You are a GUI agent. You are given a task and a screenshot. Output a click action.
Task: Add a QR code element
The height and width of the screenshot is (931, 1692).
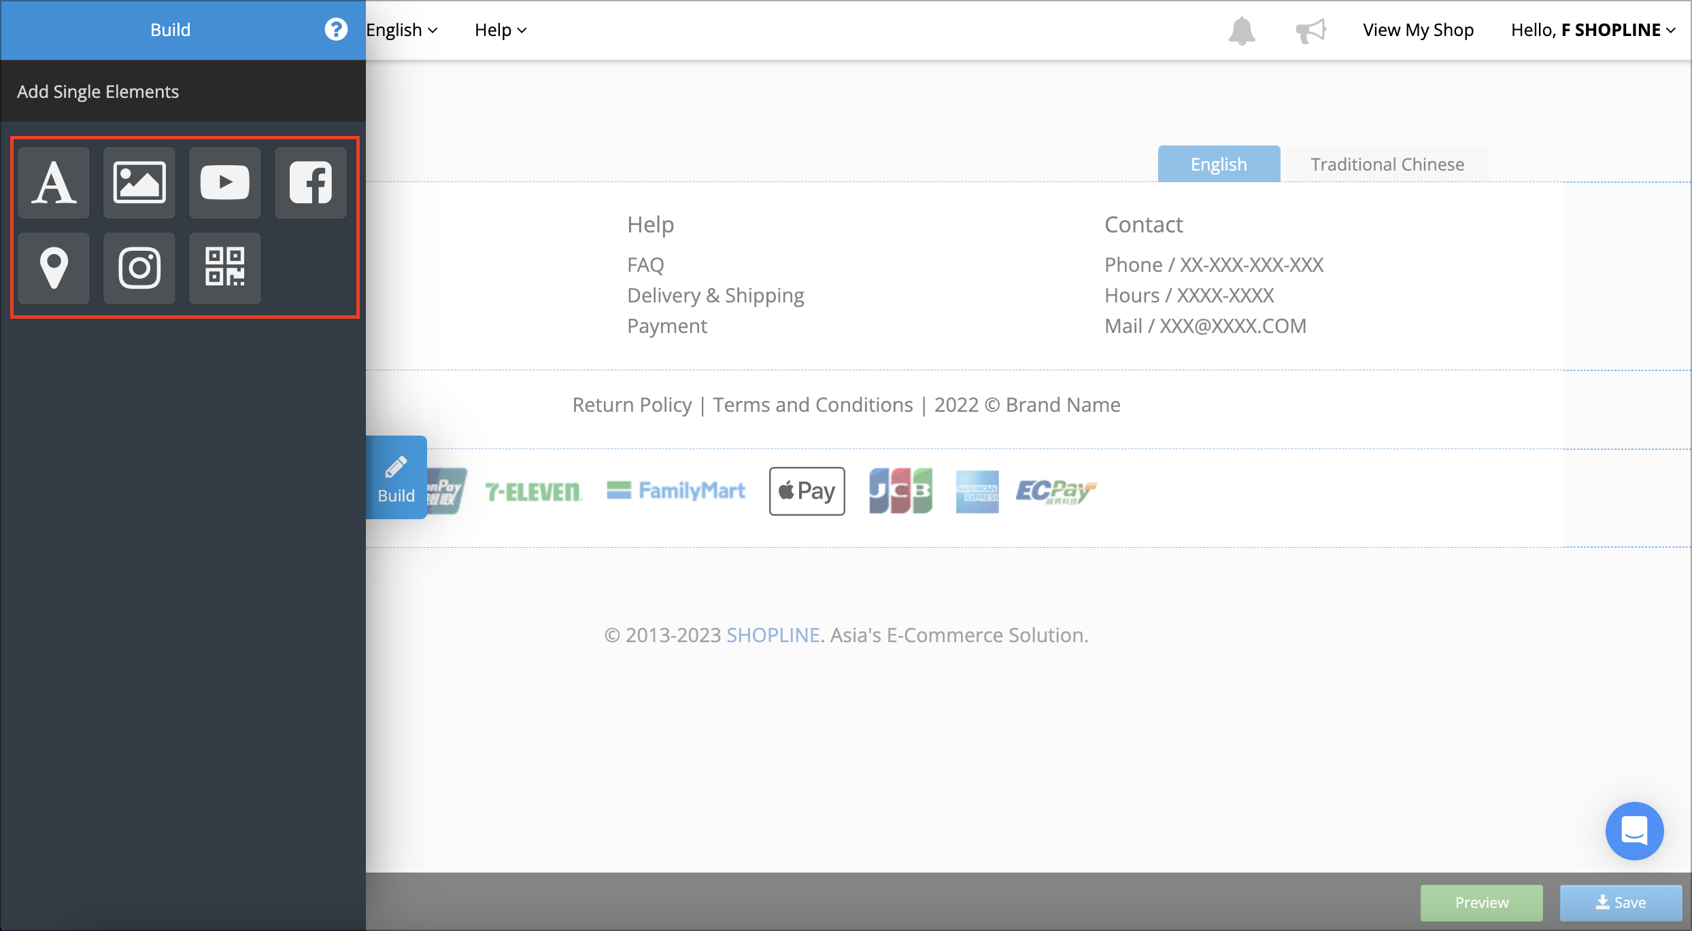(225, 268)
